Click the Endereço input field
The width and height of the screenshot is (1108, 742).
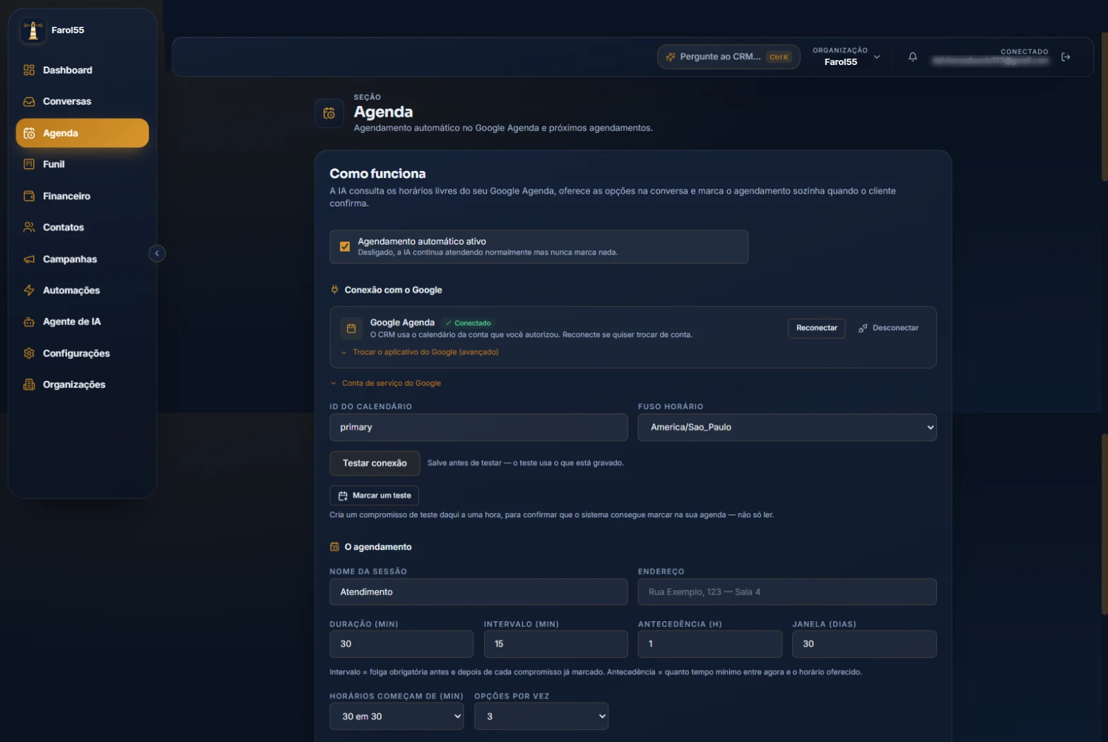(787, 592)
